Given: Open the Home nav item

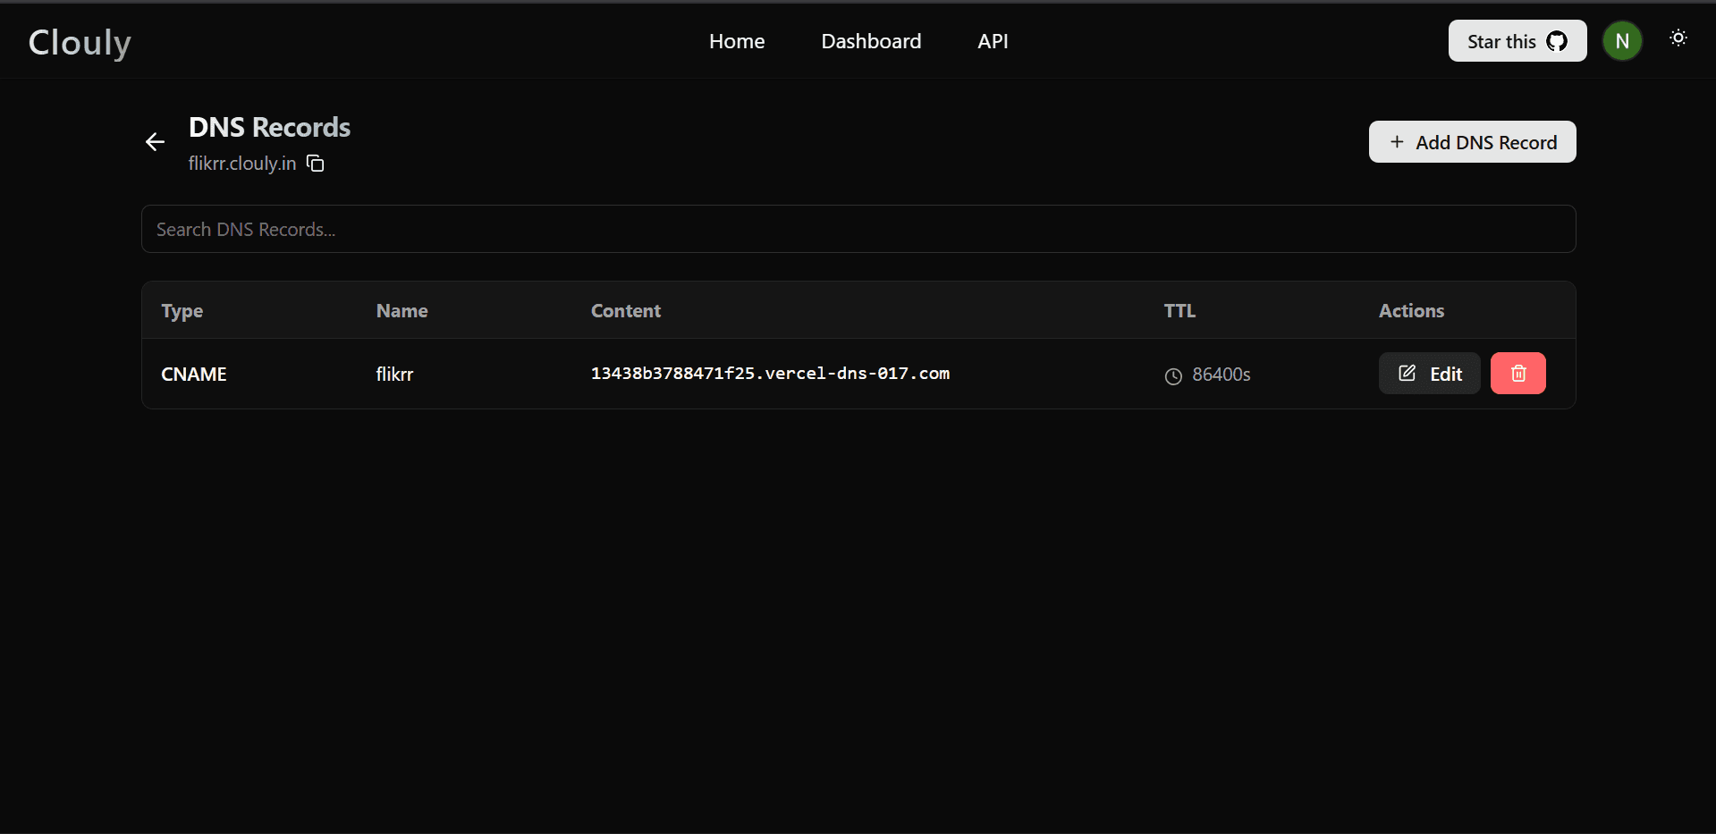Looking at the screenshot, I should 737,41.
